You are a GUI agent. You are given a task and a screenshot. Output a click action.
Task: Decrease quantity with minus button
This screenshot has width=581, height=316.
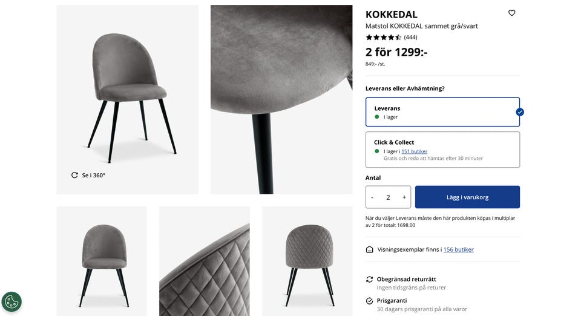[372, 197]
